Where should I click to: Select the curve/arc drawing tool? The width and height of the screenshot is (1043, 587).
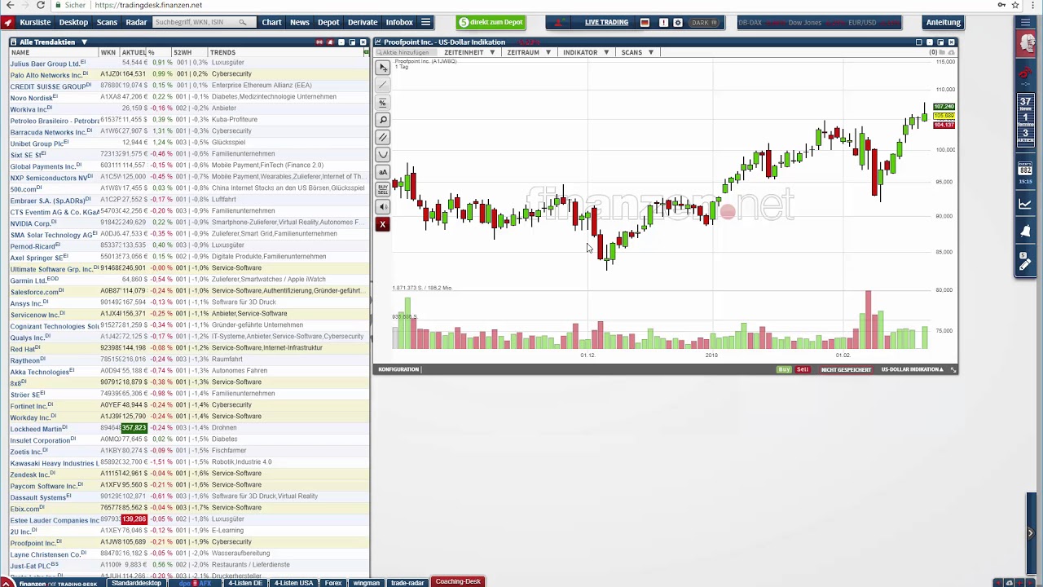pos(383,155)
